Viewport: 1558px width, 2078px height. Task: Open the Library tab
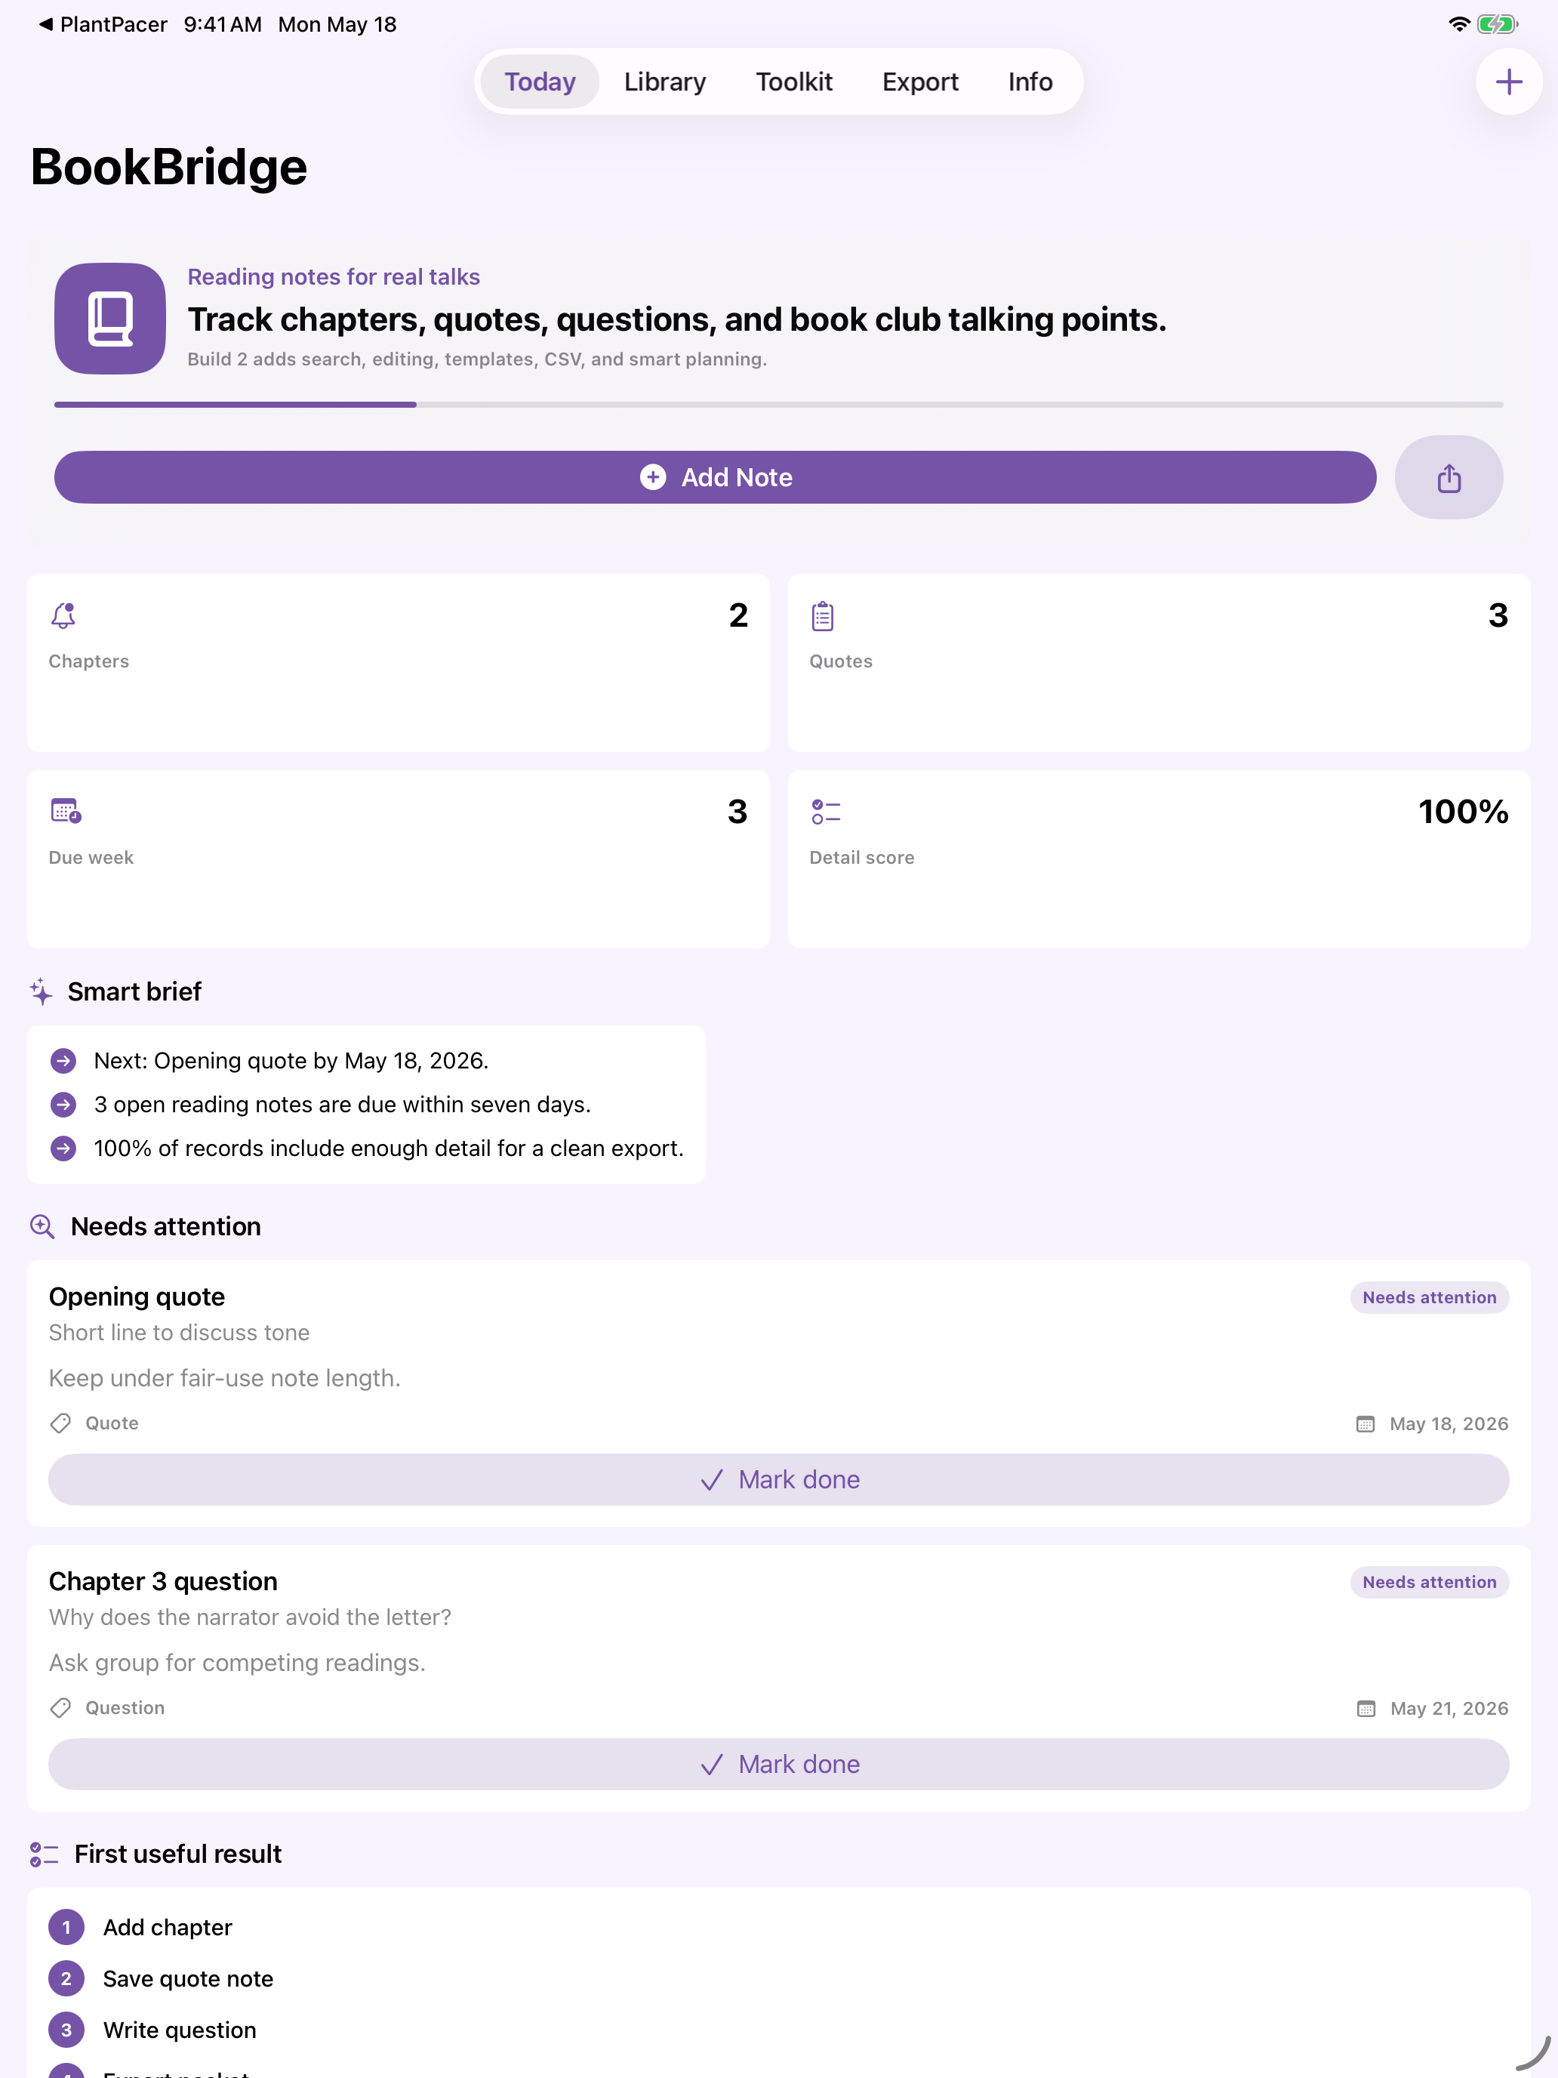[665, 82]
